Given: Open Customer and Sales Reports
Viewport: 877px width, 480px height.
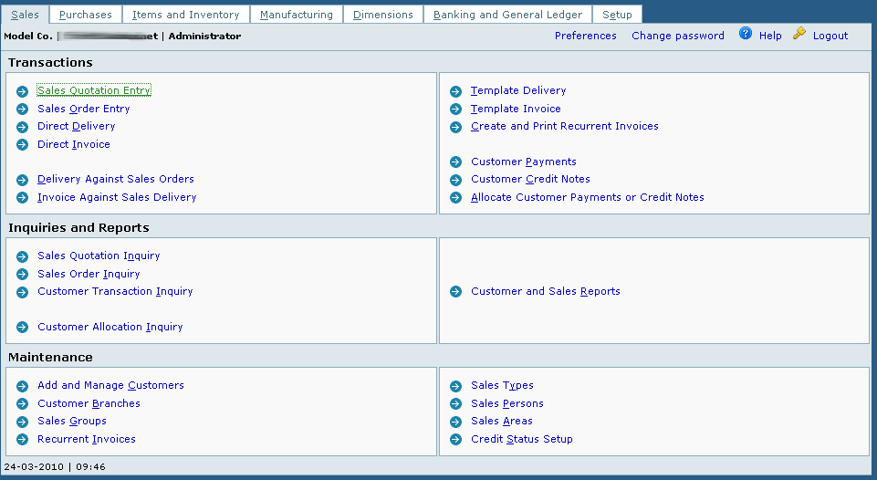Looking at the screenshot, I should click(546, 291).
